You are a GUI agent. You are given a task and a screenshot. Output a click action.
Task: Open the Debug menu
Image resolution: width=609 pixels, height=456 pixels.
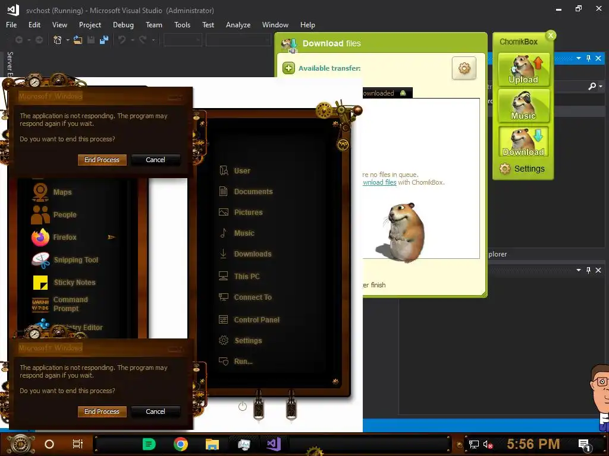click(x=123, y=25)
